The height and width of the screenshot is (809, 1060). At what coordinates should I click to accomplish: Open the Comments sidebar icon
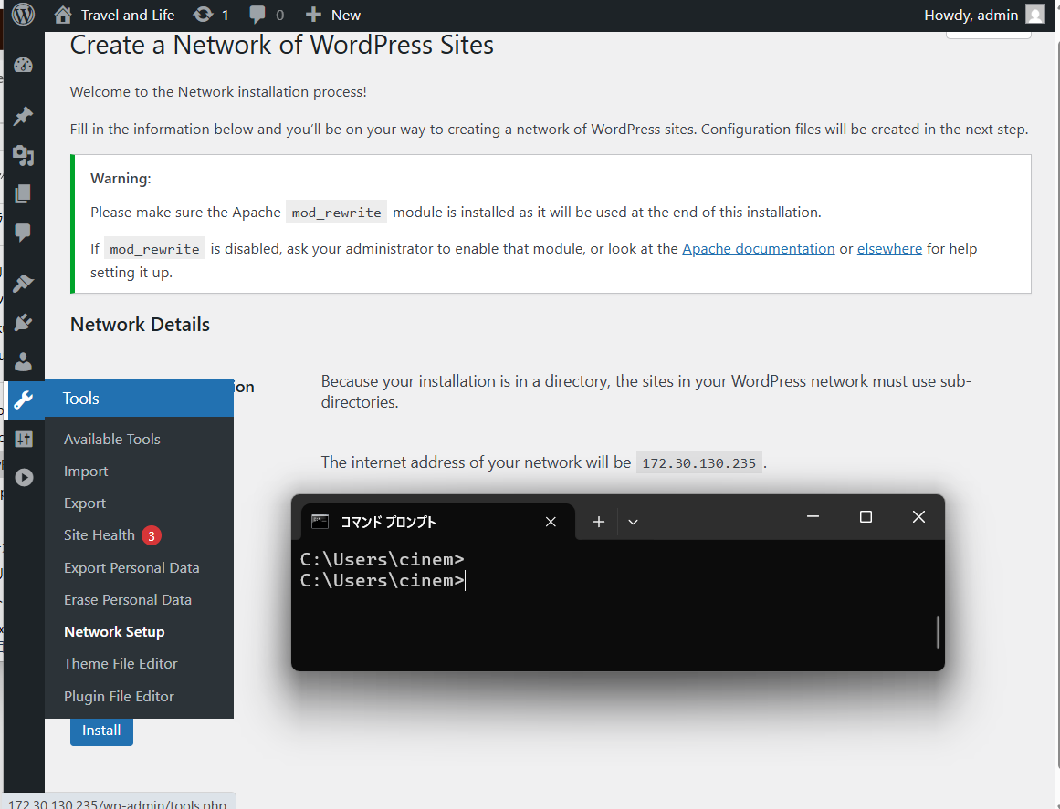click(x=24, y=233)
